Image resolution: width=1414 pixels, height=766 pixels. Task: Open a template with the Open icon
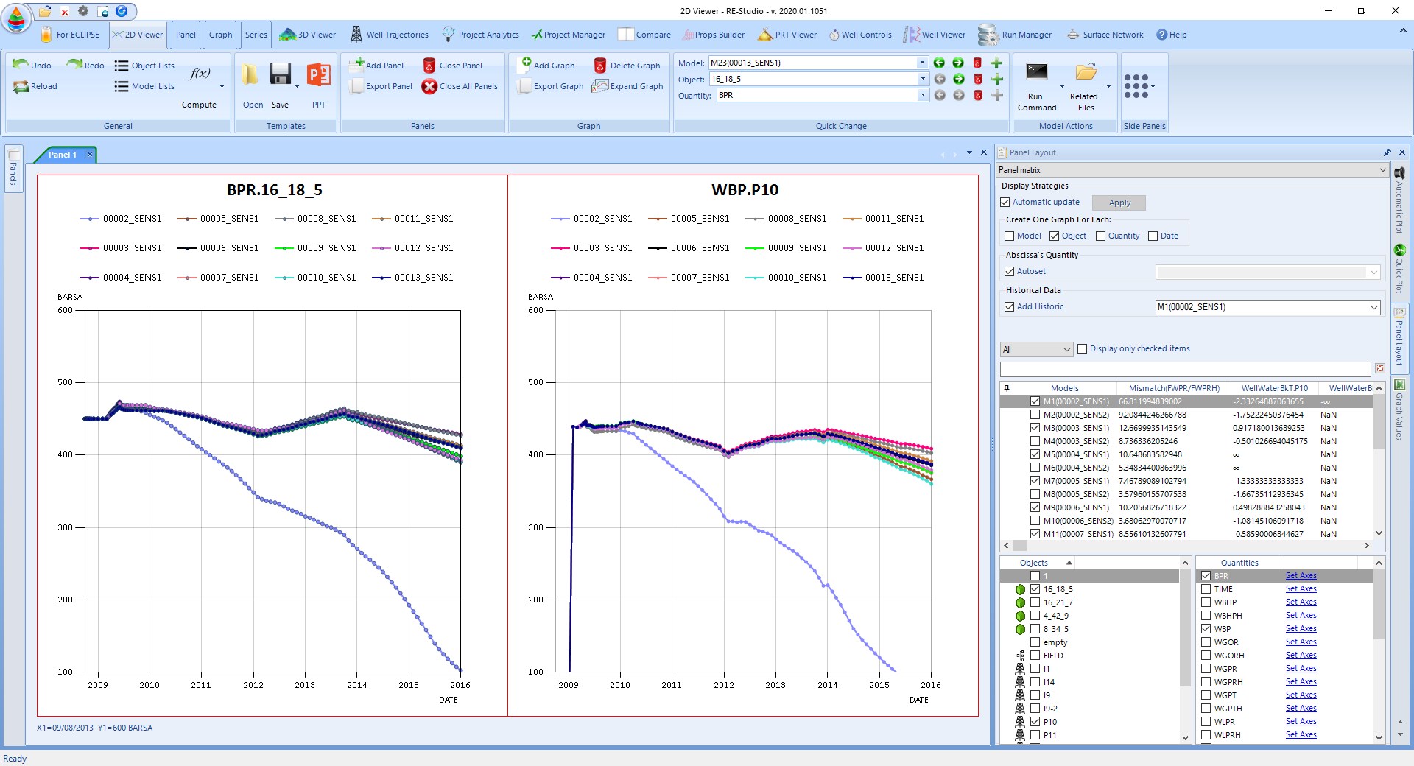pos(250,75)
